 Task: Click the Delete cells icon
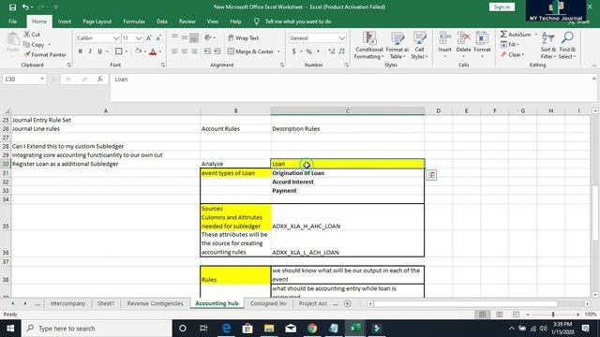[x=463, y=38]
